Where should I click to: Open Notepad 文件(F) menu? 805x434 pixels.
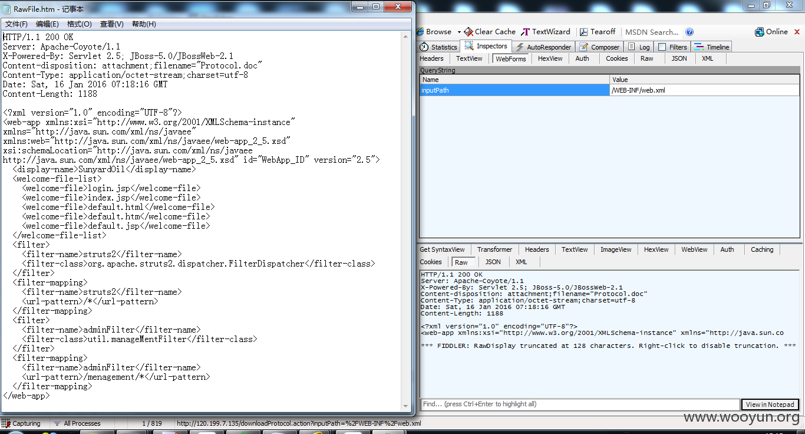pos(17,24)
